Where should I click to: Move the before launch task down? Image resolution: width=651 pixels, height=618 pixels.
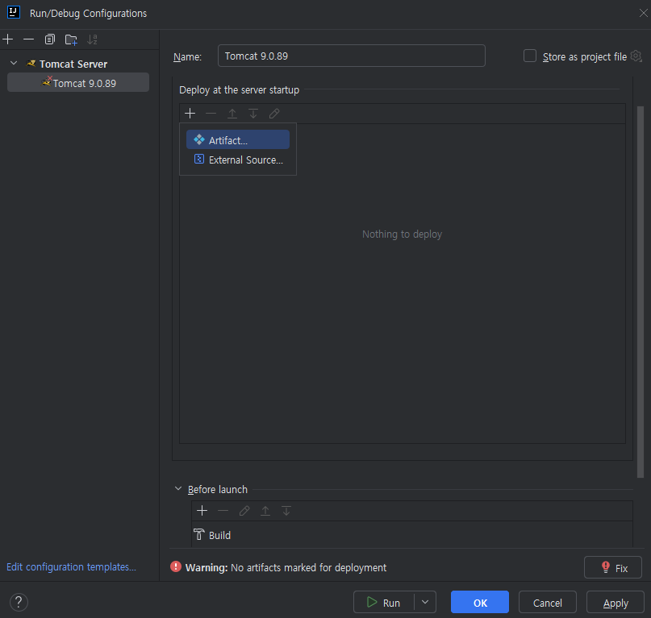click(x=286, y=511)
